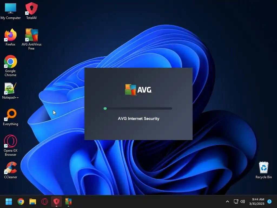Select the Opera GX Browser desktop shortcut
The height and width of the screenshot is (208, 277).
[11, 145]
